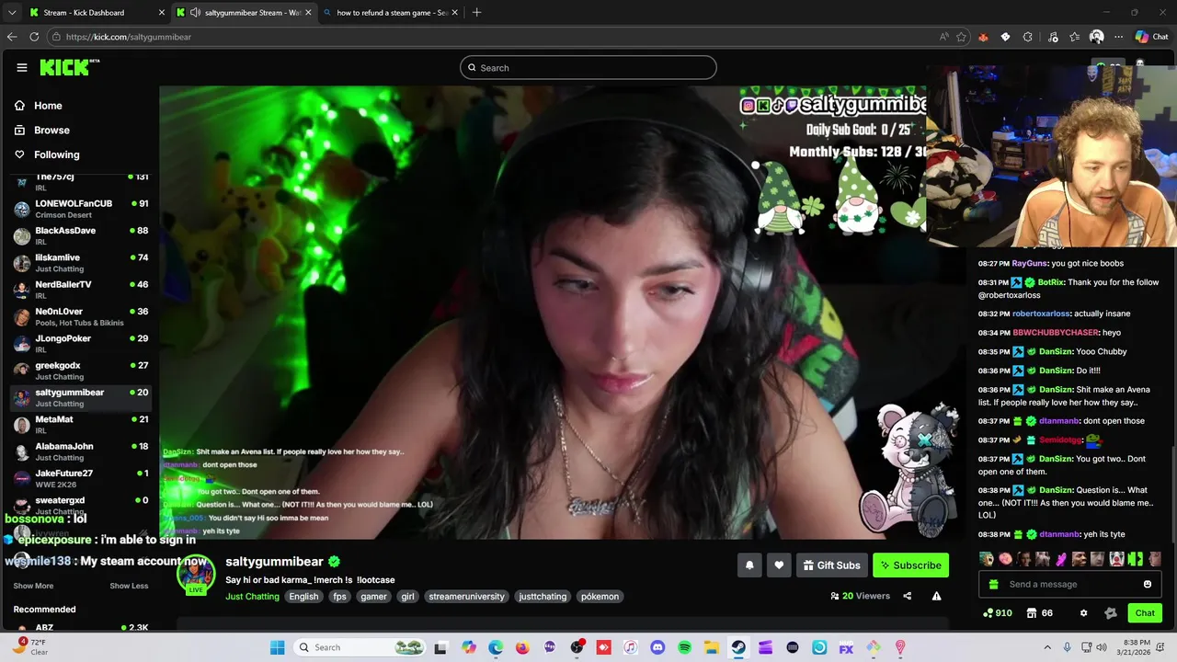Image resolution: width=1177 pixels, height=662 pixels.
Task: Show hidden system tray icons
Action: (1049, 647)
